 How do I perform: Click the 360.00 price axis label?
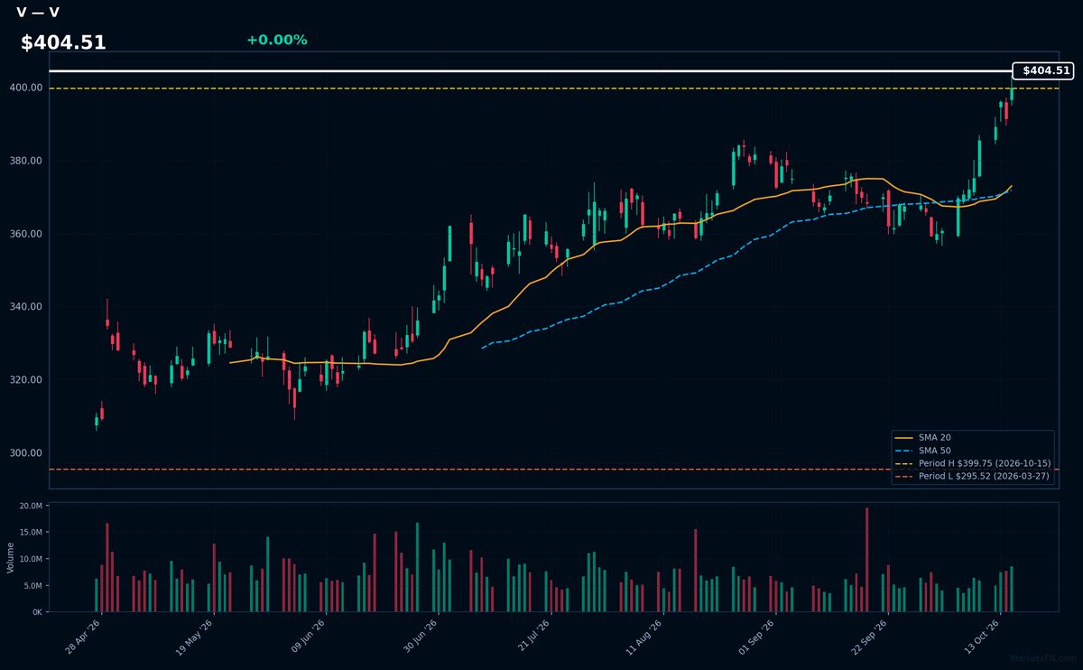coord(27,234)
